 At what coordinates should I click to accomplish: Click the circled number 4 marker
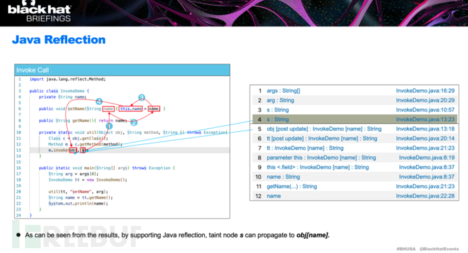[99, 101]
